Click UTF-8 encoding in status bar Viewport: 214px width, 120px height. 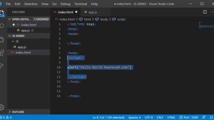148,117
